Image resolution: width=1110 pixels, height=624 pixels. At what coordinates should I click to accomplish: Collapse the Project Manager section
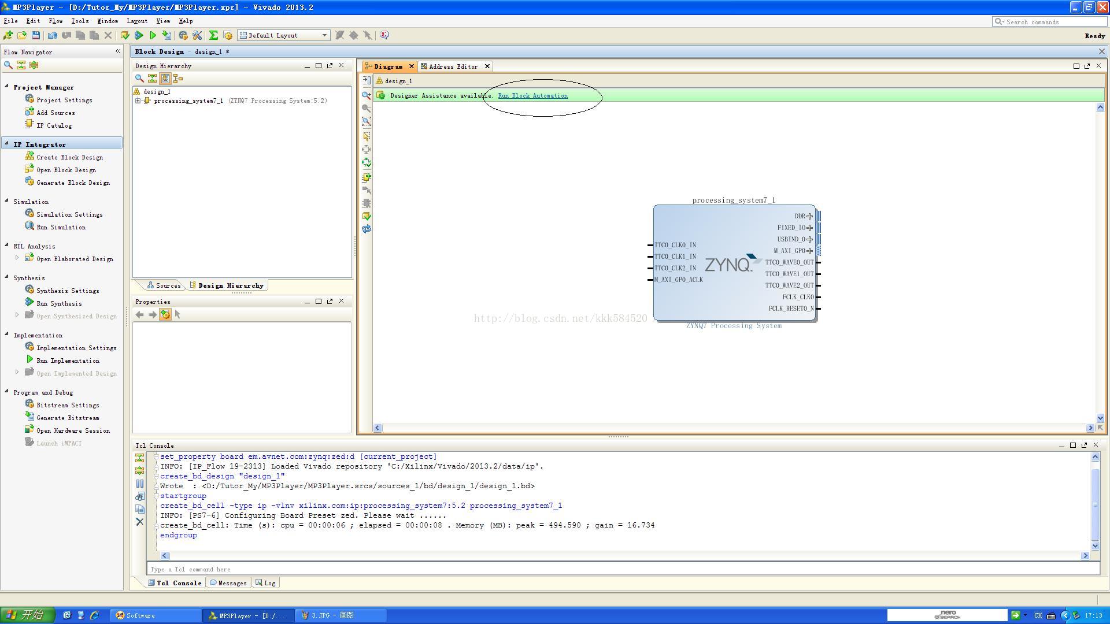click(7, 87)
